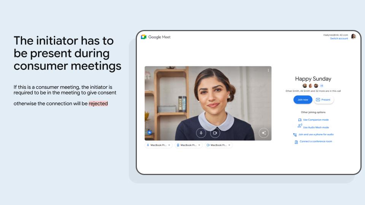Viewport: 365px width, 205px height.
Task: Click the blue audio level indicator
Action: (x=149, y=132)
